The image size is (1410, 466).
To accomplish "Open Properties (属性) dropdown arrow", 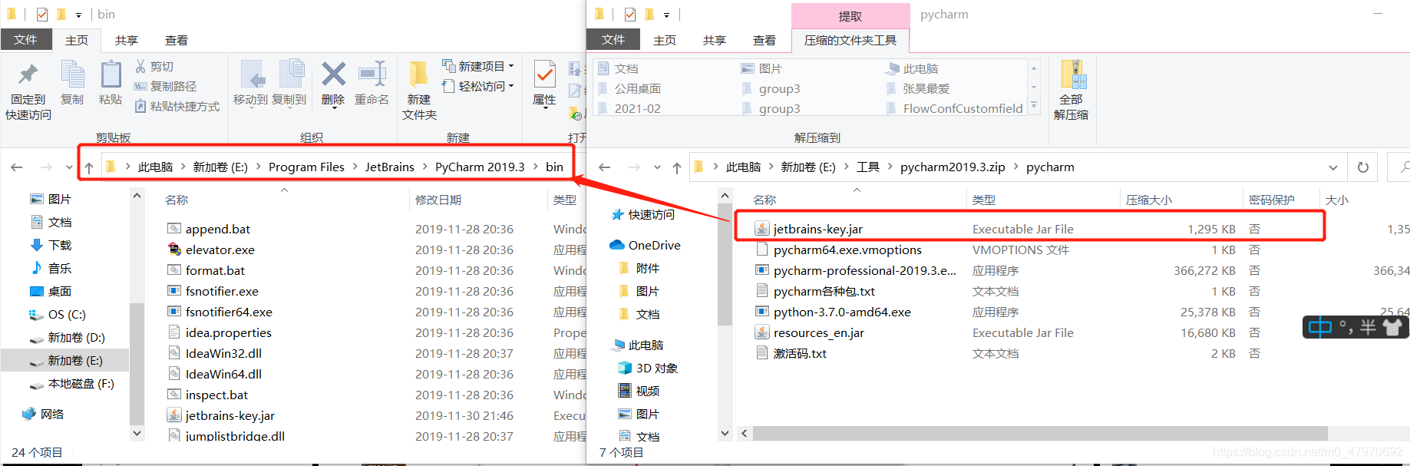I will [x=545, y=110].
